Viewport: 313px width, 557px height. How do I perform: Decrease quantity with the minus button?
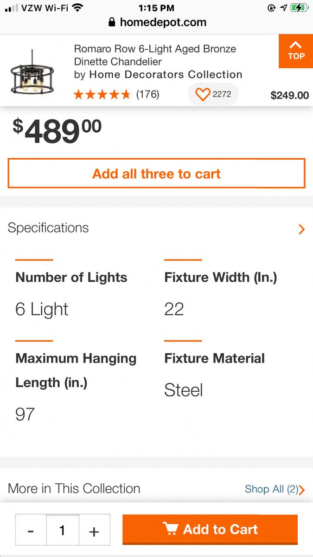pos(31,530)
